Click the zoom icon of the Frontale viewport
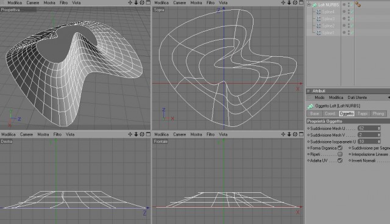This screenshot has width=390, height=224. [x=289, y=134]
